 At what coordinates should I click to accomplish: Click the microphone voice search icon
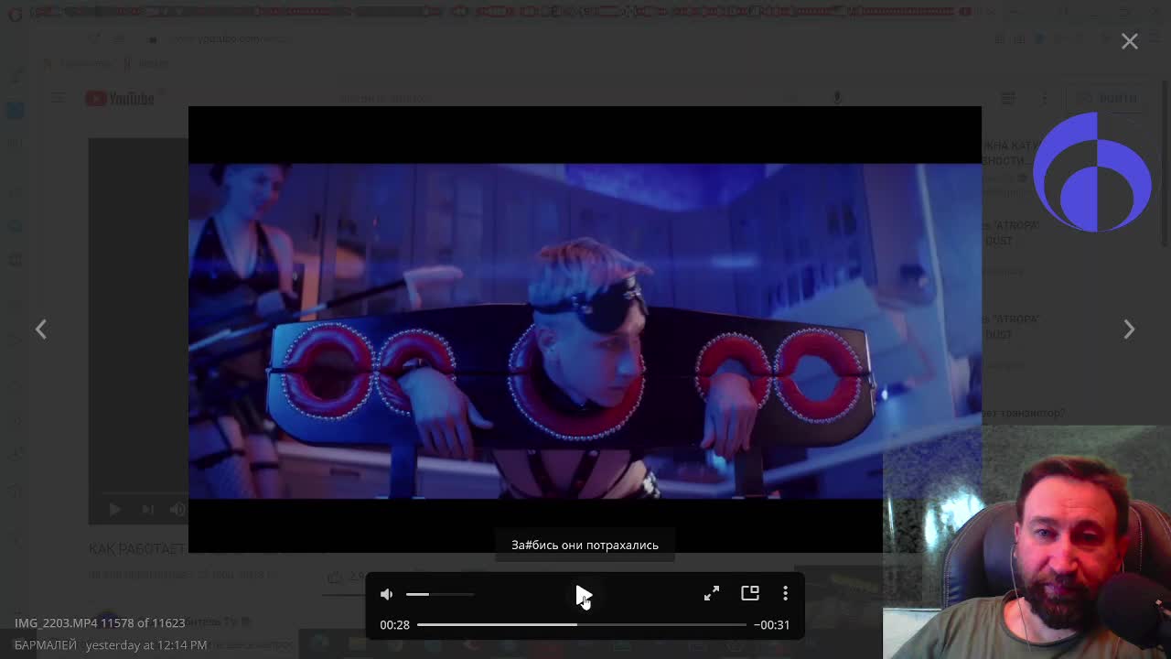coord(837,97)
